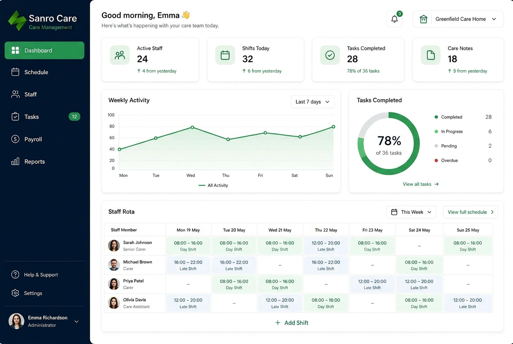Screen dimensions: 513x344
Task: Click the Add Shift button
Action: 291,323
